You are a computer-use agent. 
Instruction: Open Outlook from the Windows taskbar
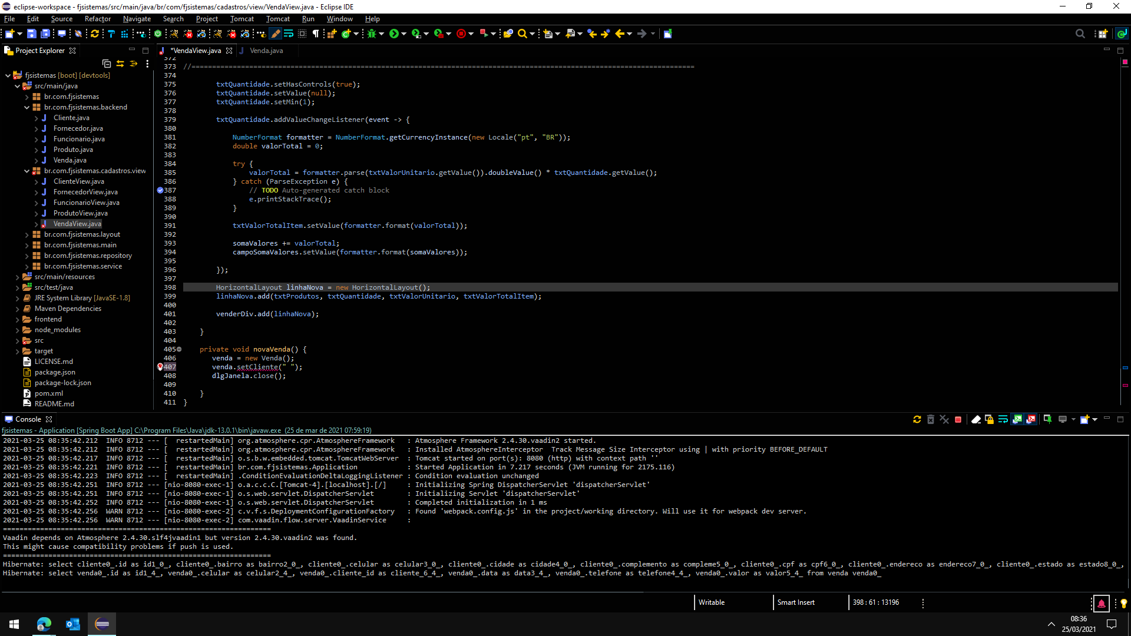73,624
